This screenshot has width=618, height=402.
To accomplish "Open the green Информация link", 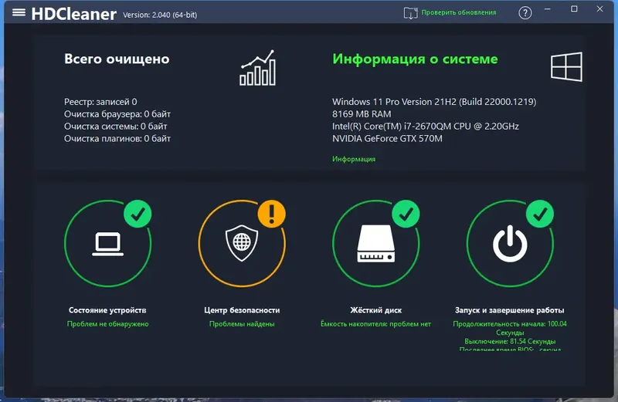I will 354,159.
